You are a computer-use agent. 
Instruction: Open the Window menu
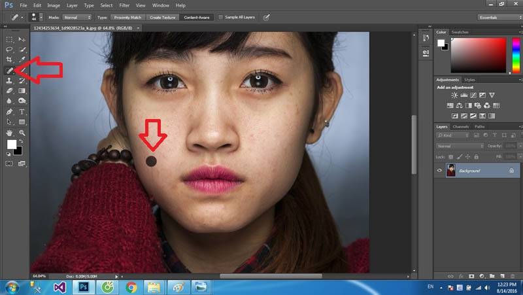click(x=160, y=5)
